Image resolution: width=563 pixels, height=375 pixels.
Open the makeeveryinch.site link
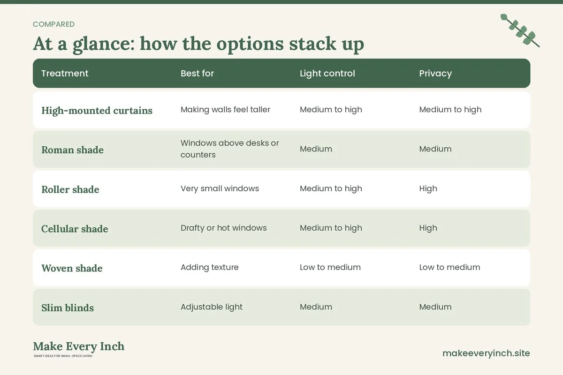[x=486, y=353]
